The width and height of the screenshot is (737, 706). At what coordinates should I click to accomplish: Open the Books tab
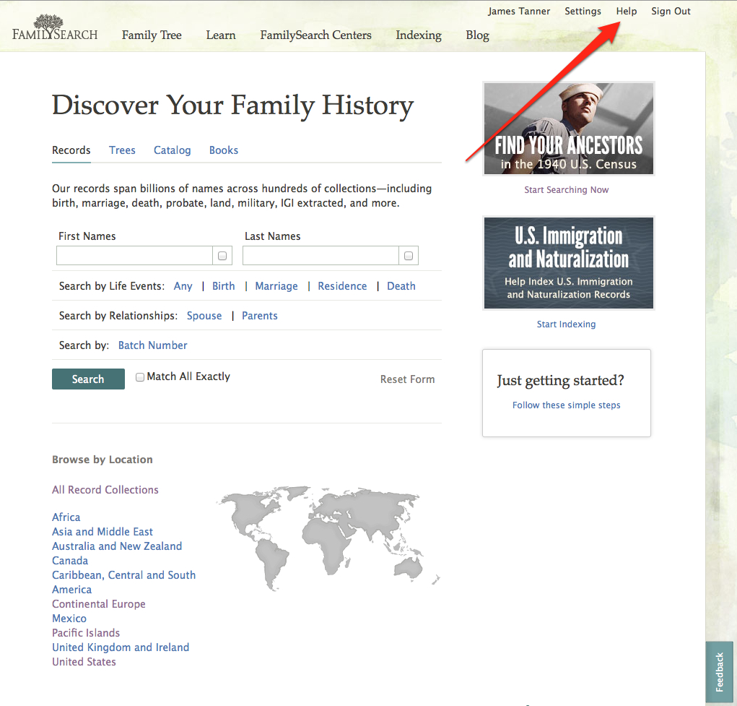coord(223,150)
